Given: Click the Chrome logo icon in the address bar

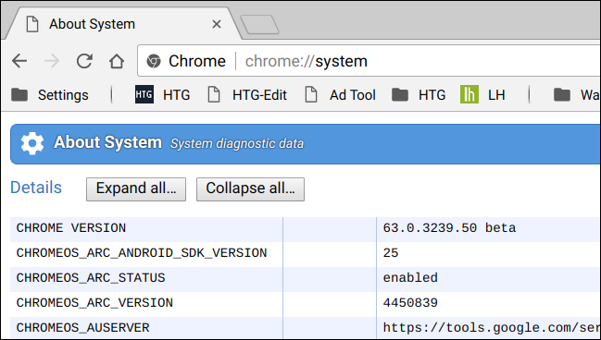Looking at the screenshot, I should click(x=154, y=61).
